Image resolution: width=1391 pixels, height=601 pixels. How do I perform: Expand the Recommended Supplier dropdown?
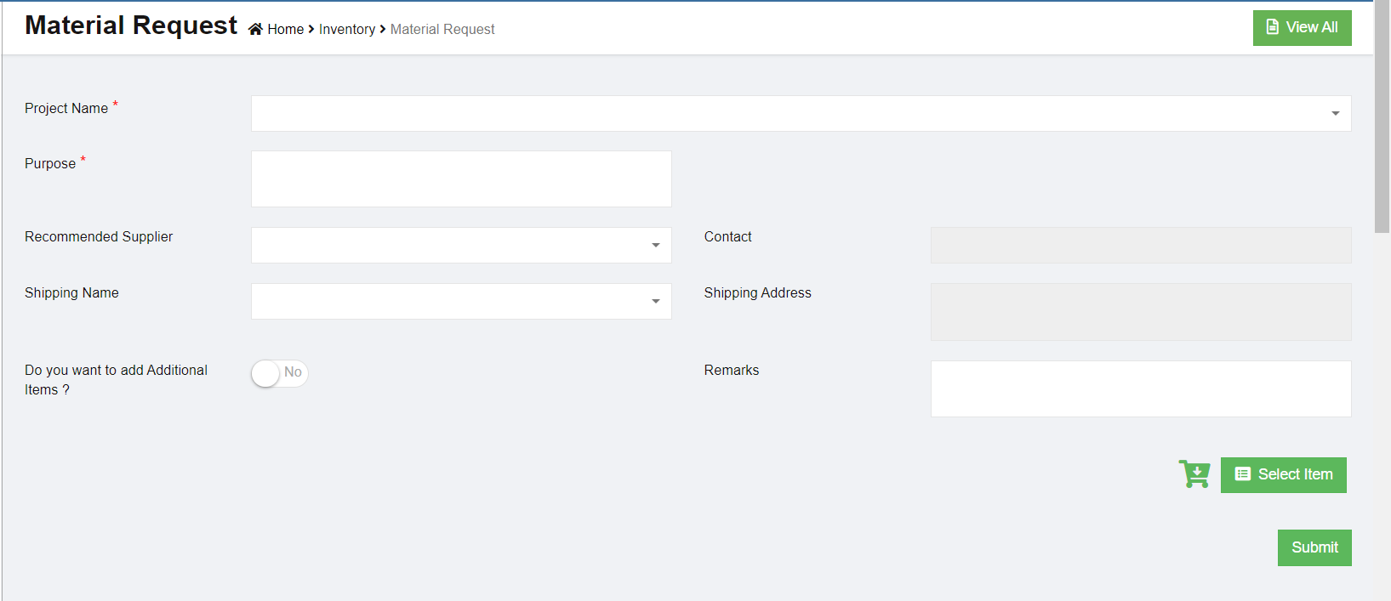460,246
